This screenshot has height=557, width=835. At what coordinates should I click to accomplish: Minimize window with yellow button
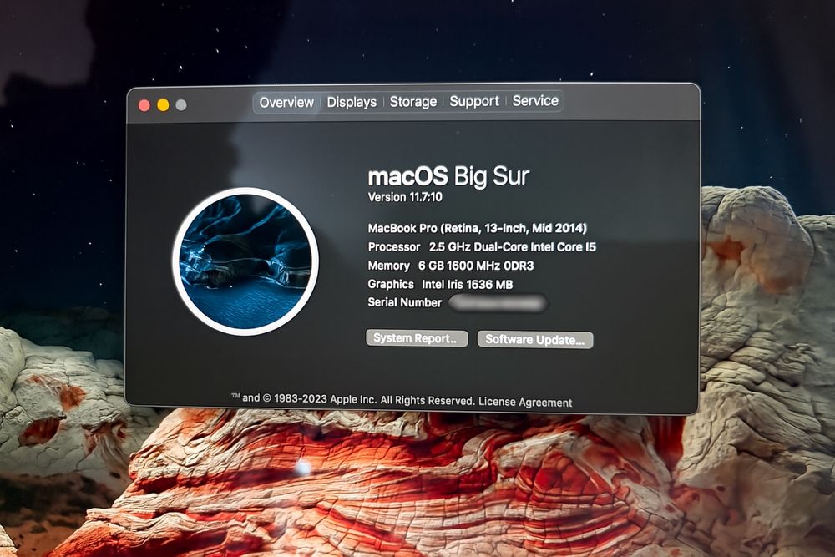click(163, 105)
